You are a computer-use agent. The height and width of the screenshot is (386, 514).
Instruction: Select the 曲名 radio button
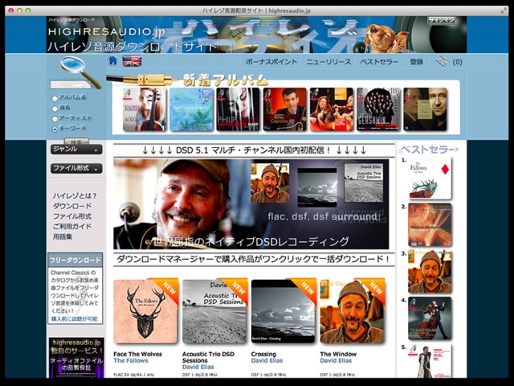(55, 109)
